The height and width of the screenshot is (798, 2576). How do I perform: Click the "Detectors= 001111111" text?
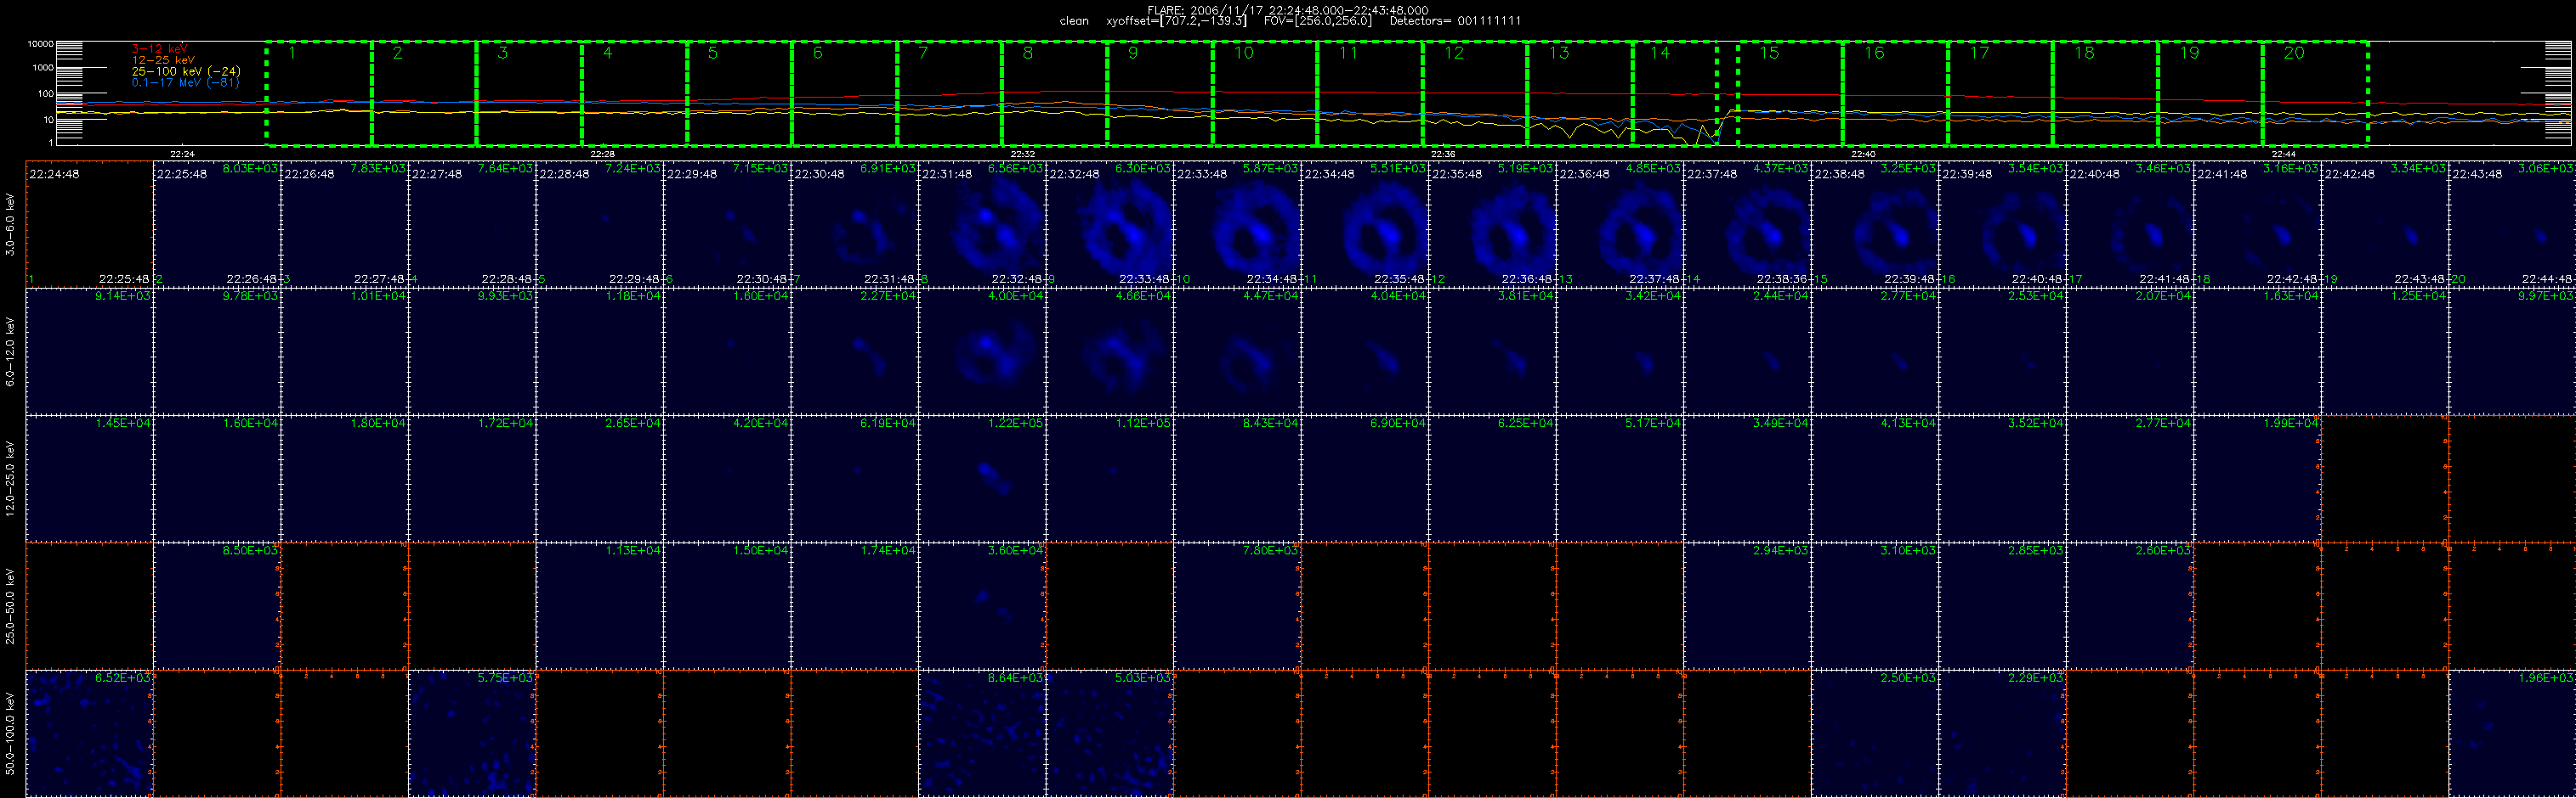[x=1455, y=21]
